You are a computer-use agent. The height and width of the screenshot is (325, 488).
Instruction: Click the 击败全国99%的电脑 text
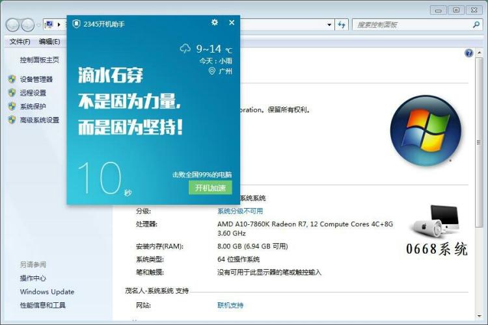[202, 174]
